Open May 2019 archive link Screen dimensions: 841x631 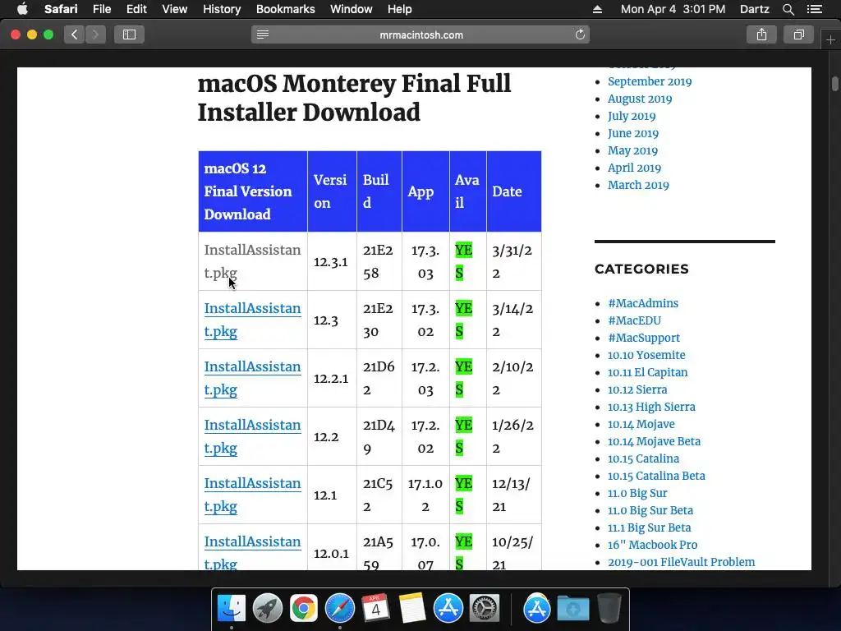point(632,150)
